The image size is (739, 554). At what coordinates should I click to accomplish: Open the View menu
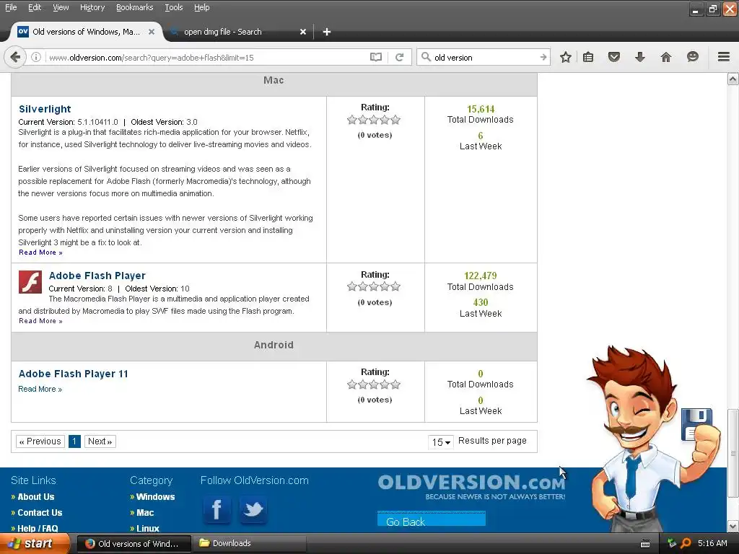(x=61, y=7)
